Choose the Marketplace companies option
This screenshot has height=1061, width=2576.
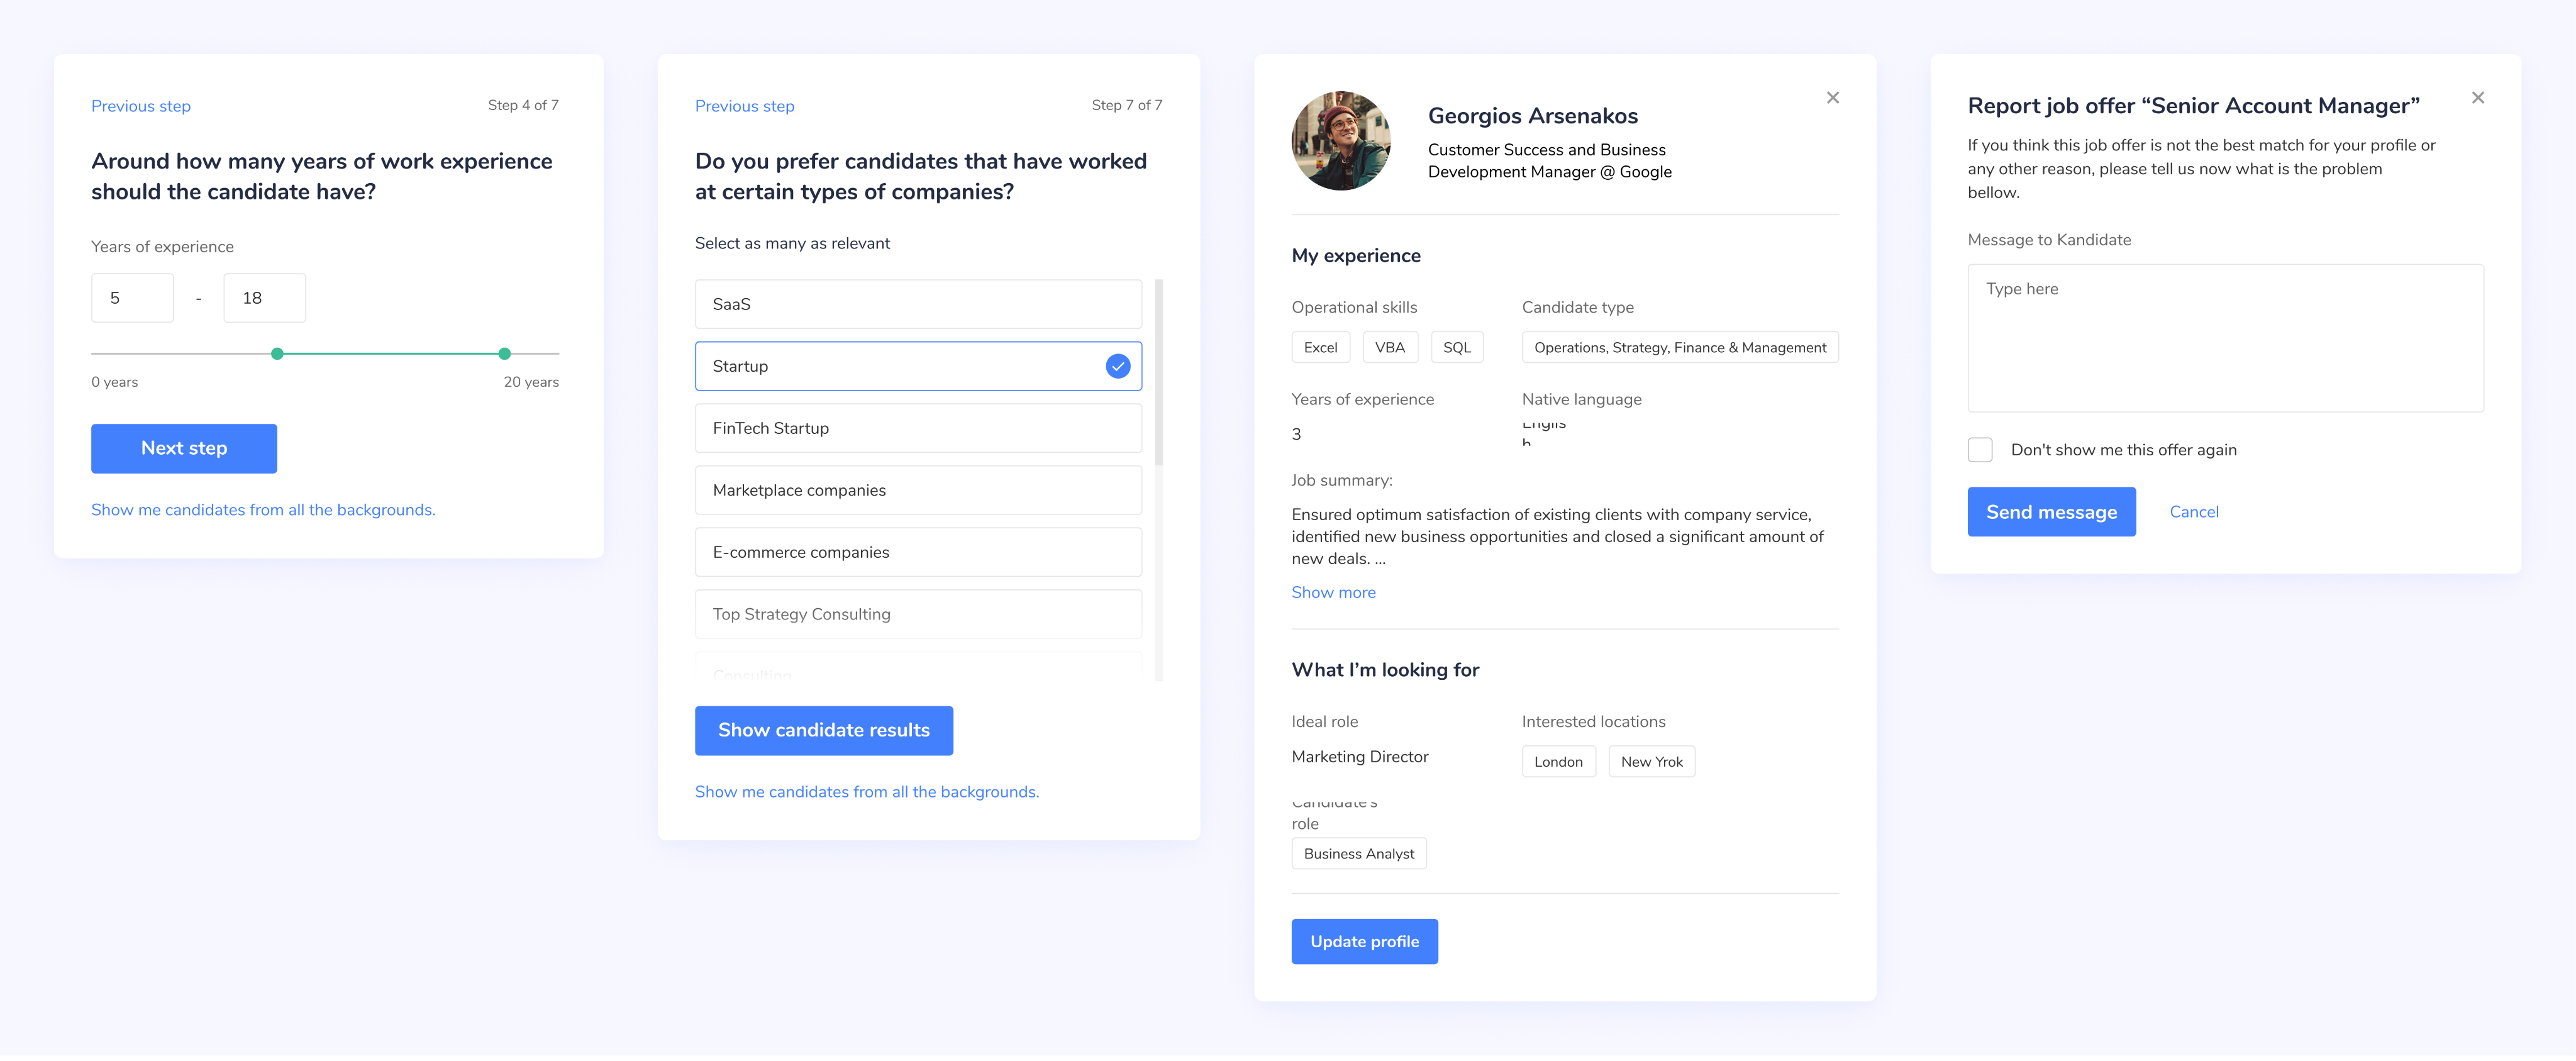917,490
